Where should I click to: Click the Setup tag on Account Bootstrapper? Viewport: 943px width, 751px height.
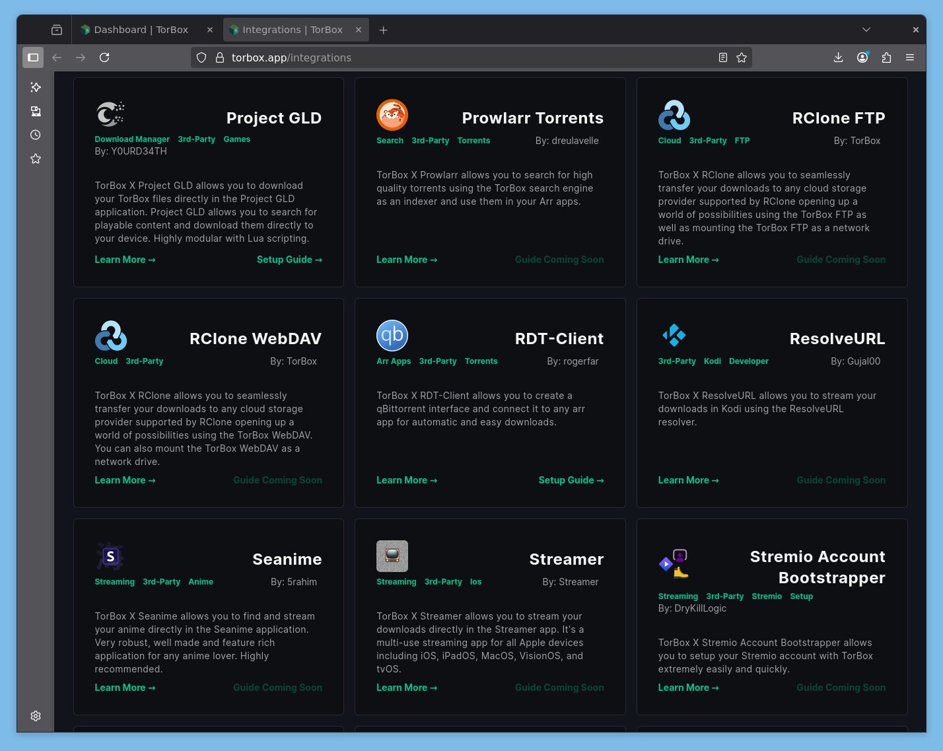[802, 596]
